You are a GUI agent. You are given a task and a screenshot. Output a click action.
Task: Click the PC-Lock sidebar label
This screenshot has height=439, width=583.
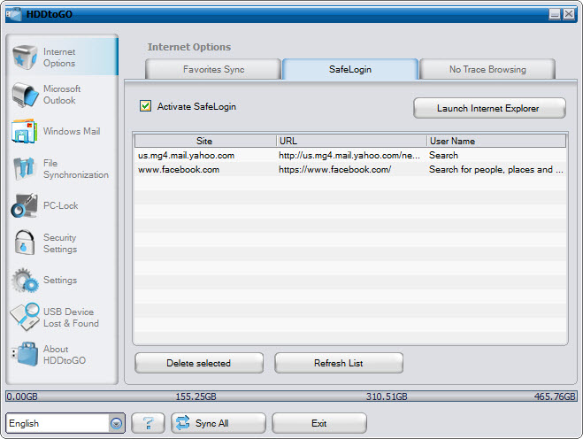tap(61, 205)
